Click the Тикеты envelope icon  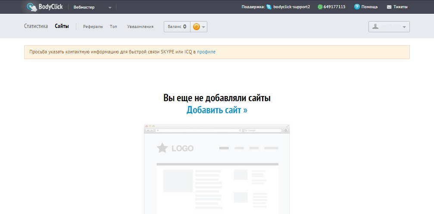tap(389, 7)
